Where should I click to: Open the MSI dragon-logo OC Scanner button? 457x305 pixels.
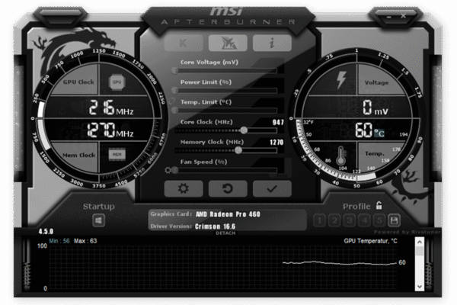(x=228, y=43)
